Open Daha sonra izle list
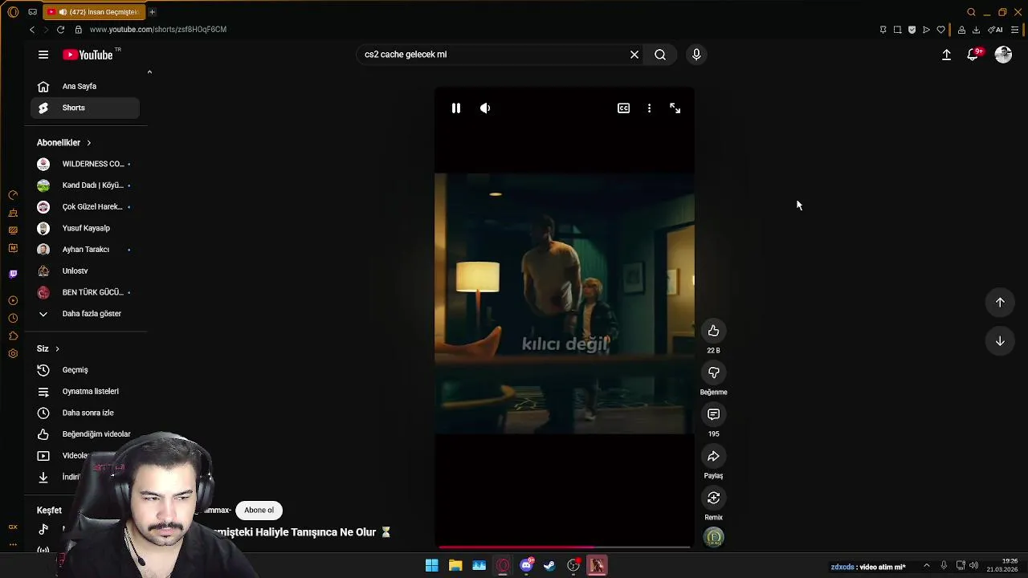Image resolution: width=1028 pixels, height=578 pixels. (85, 413)
